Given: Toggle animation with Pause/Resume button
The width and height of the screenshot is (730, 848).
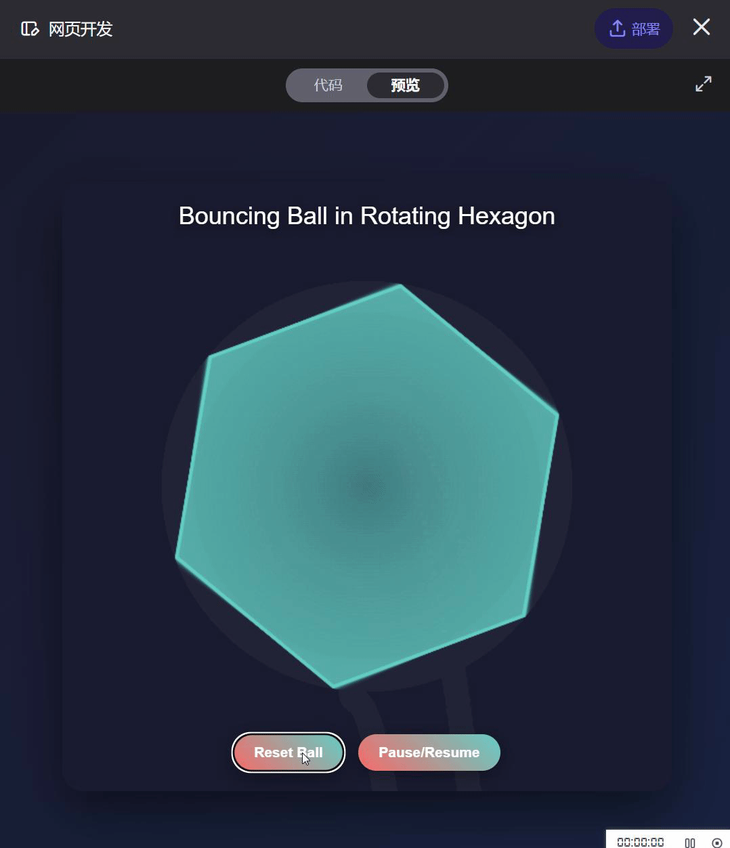Looking at the screenshot, I should click(429, 752).
